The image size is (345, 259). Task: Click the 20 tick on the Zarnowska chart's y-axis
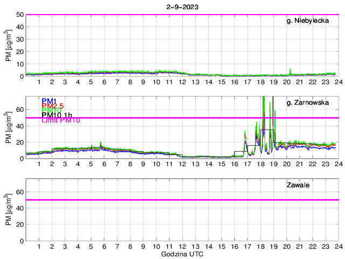click(x=19, y=142)
